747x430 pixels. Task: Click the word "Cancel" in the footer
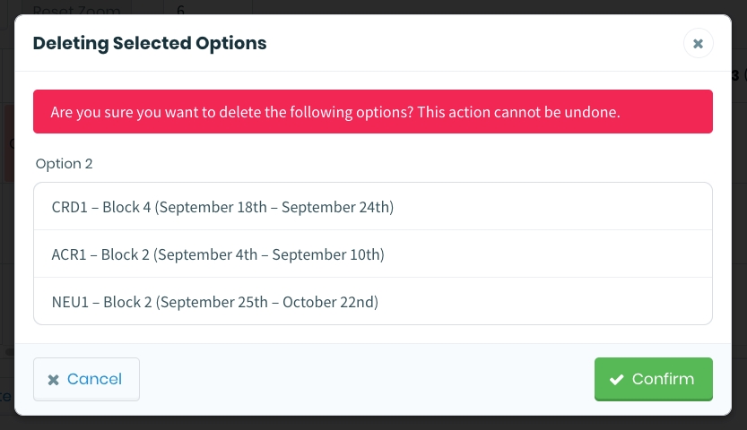click(94, 379)
